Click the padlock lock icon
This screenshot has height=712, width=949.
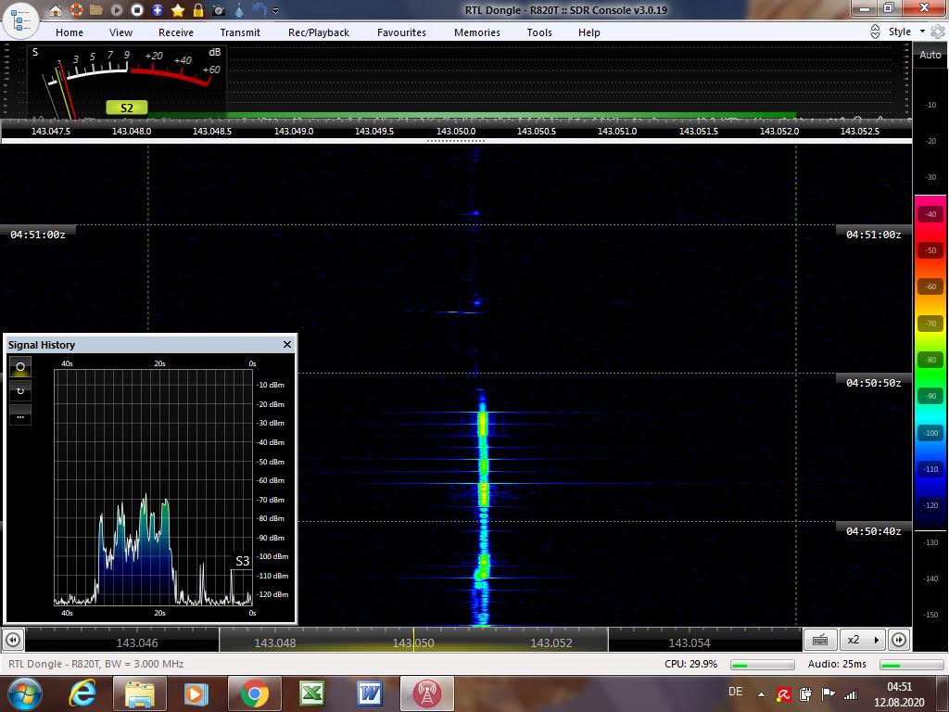pyautogui.click(x=198, y=9)
